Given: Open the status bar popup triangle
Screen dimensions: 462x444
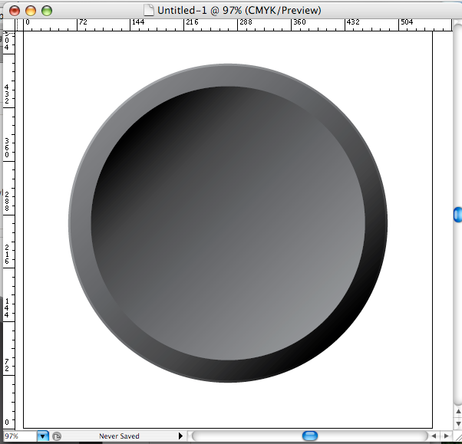Looking at the screenshot, I should pos(180,436).
